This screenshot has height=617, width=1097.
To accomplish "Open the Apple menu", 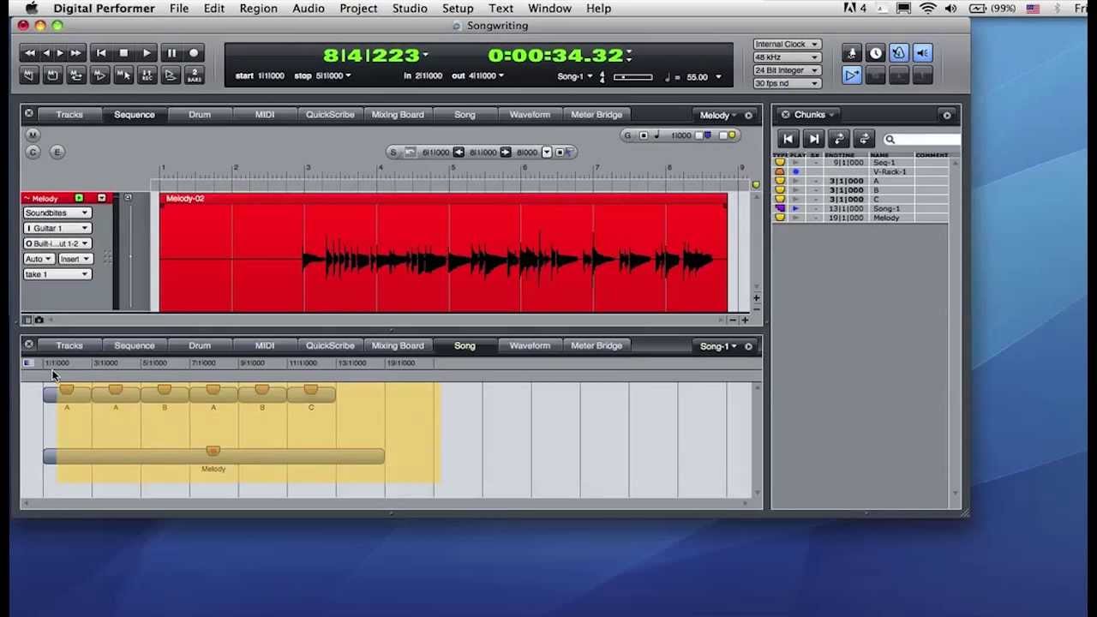I will click(31, 9).
